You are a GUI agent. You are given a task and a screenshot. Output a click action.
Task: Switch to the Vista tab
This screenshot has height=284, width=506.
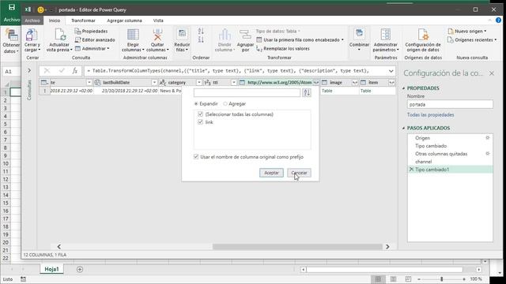pyautogui.click(x=158, y=21)
